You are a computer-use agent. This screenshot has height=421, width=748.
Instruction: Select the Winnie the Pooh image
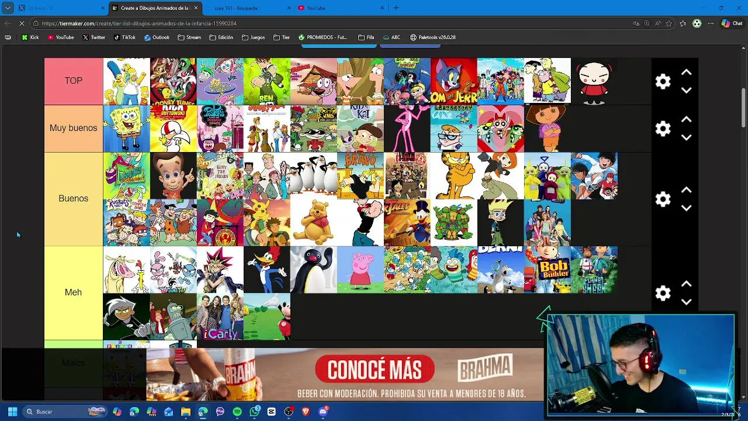tap(314, 223)
